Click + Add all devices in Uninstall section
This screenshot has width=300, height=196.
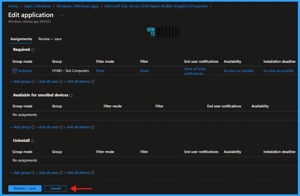(77, 173)
